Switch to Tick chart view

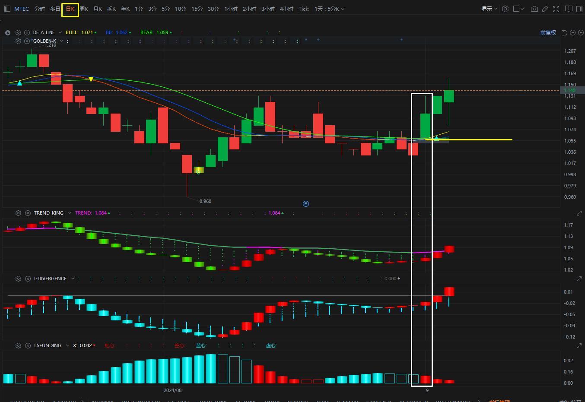(x=303, y=9)
